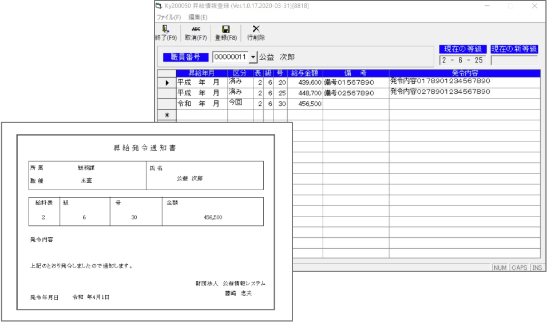The height and width of the screenshot is (322, 547).
Task: Minimize the 昇給情報登録 window
Action: tap(487, 6)
